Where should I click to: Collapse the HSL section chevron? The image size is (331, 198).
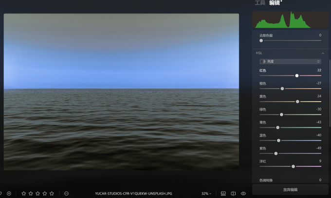point(323,53)
